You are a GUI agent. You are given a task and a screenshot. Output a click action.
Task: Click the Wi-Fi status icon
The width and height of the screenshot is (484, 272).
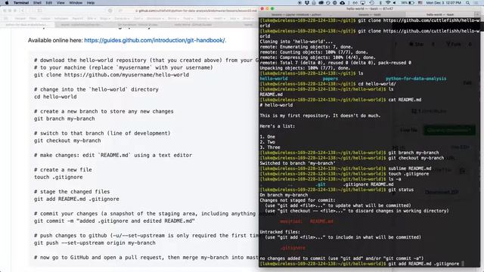pos(388,3)
